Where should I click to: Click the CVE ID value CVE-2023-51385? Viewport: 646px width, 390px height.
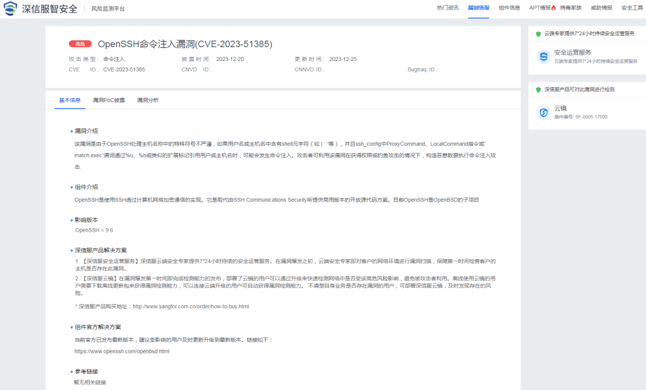(124, 69)
